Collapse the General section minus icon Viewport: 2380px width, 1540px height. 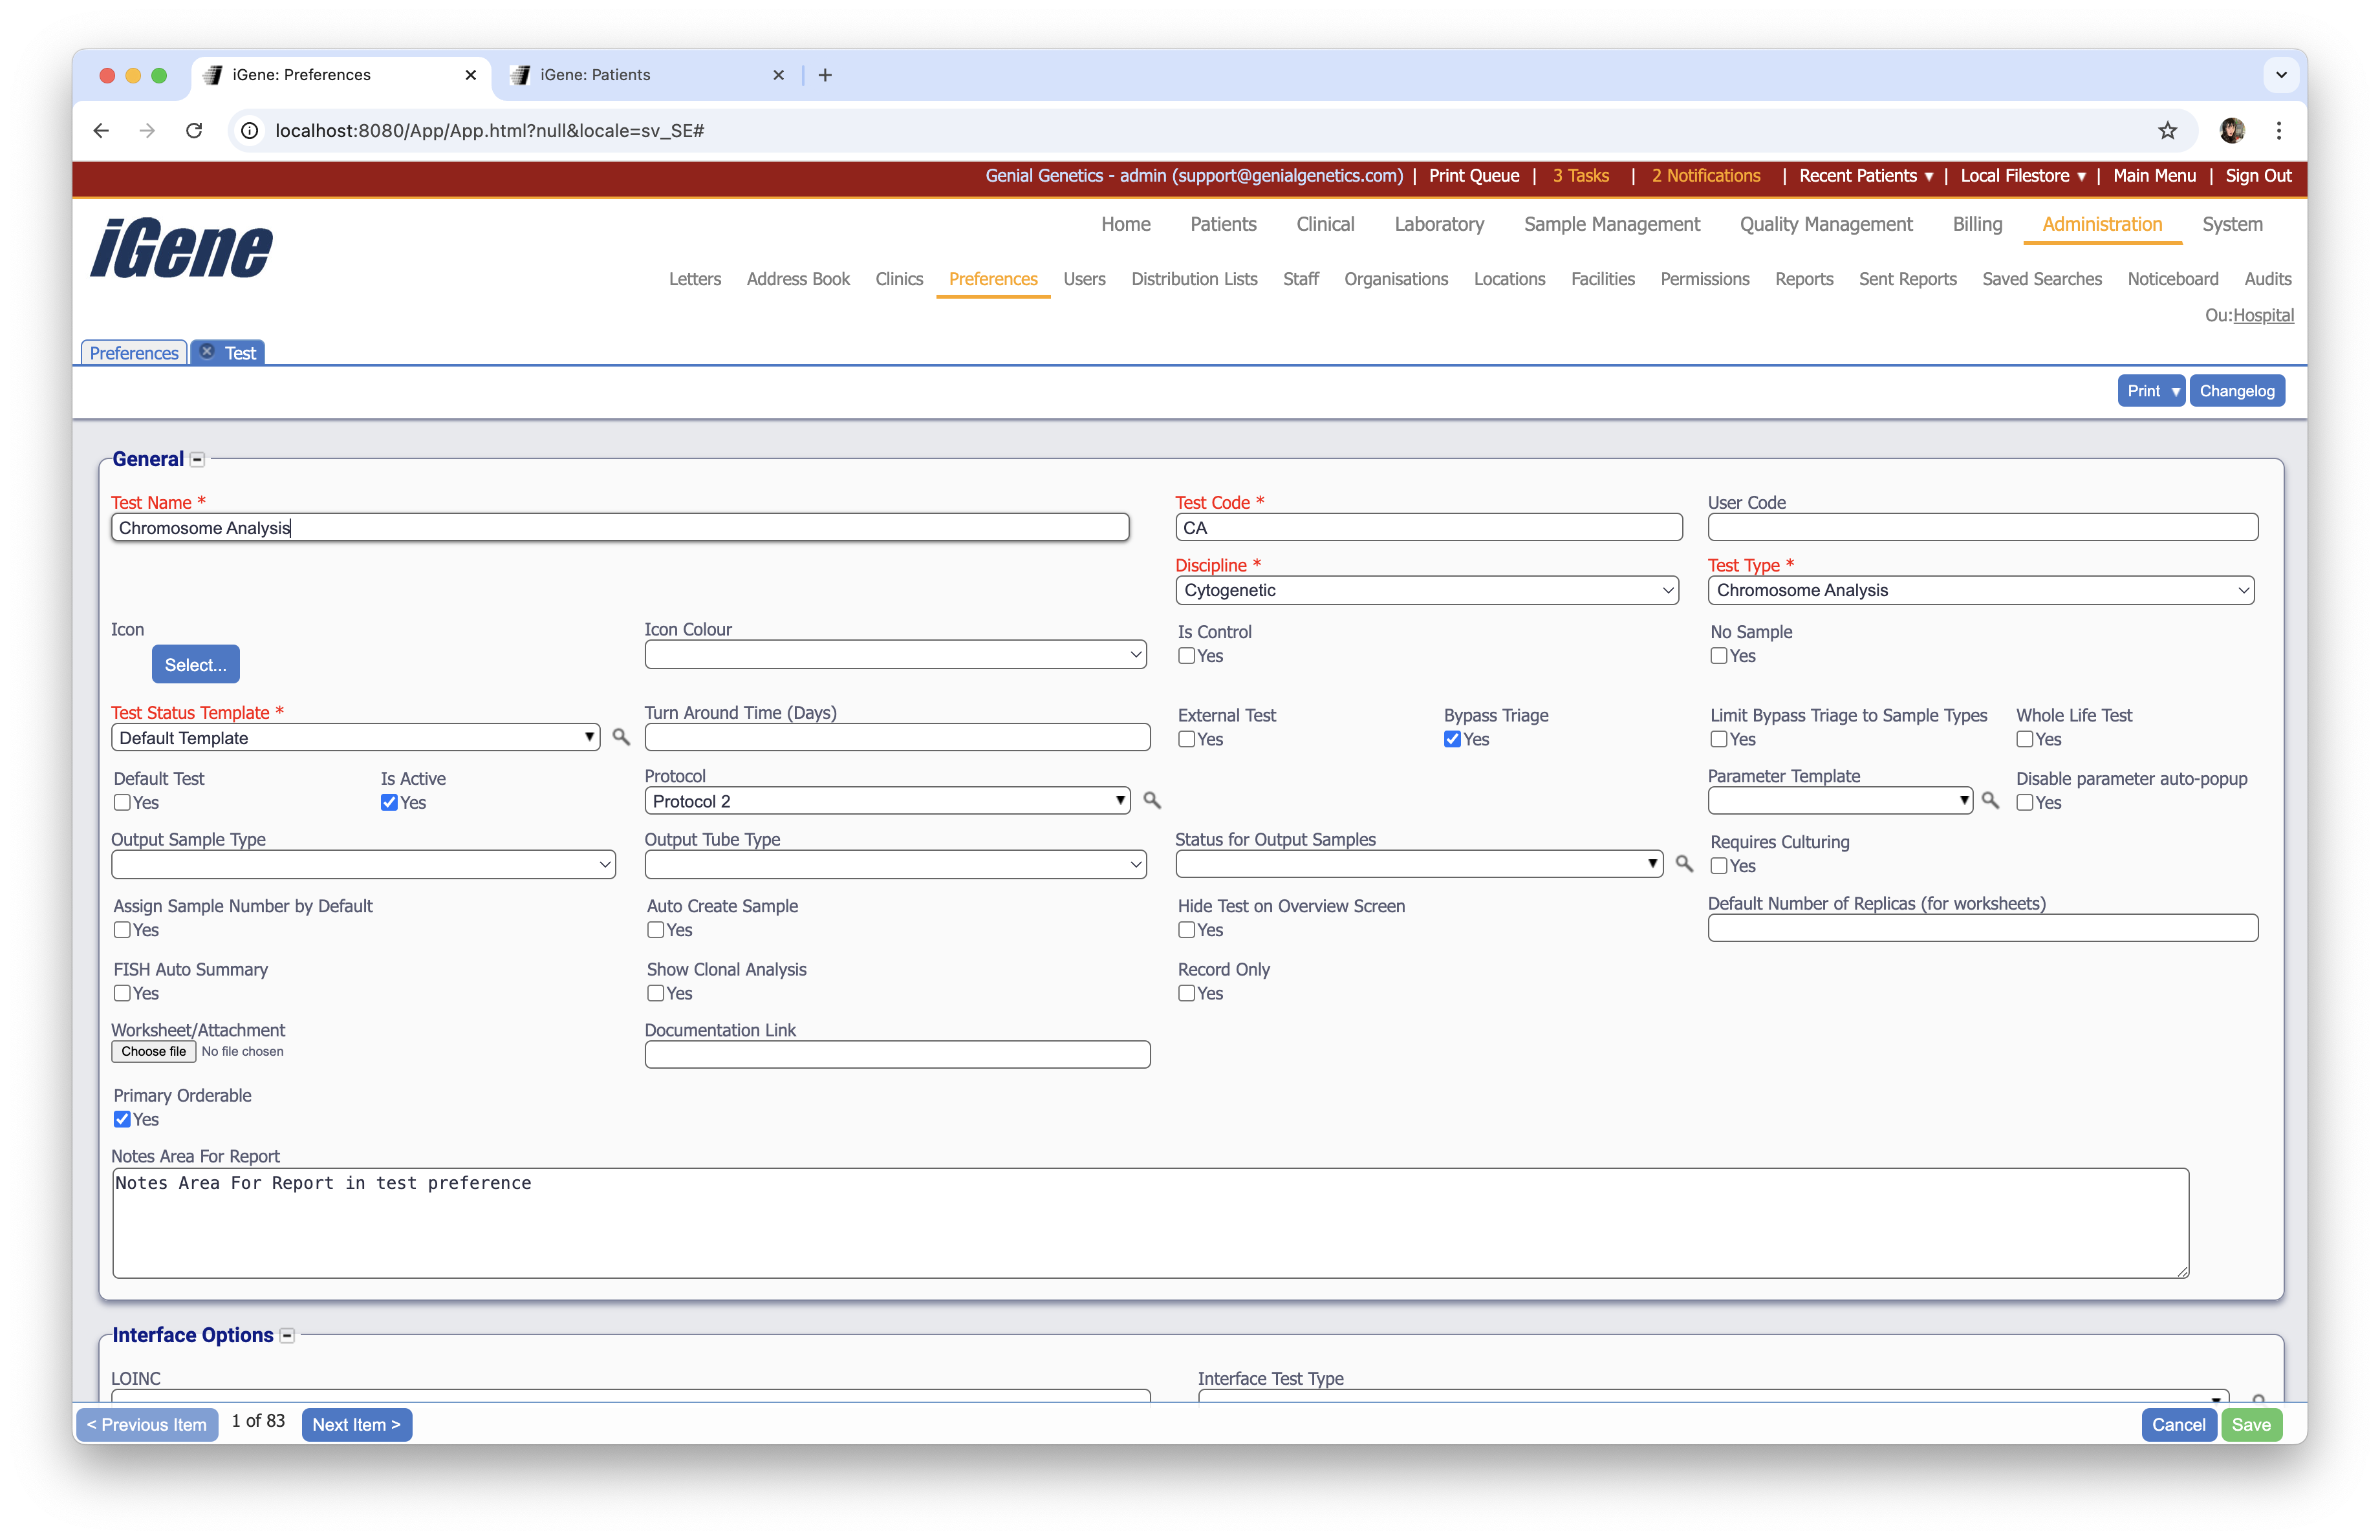click(x=197, y=460)
